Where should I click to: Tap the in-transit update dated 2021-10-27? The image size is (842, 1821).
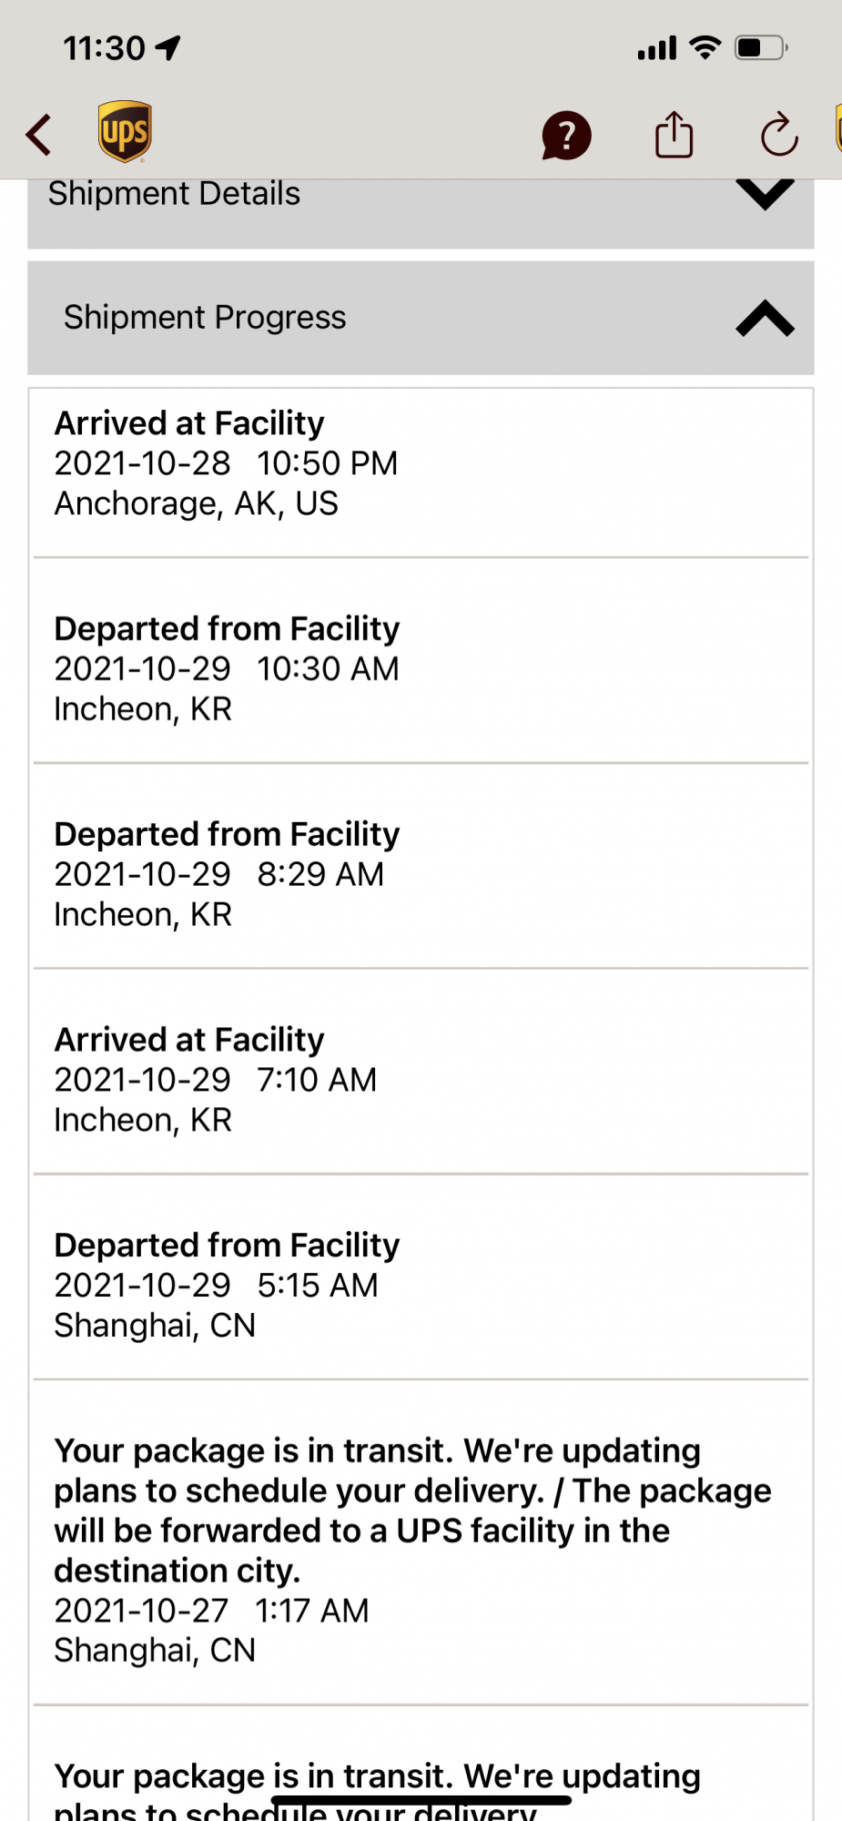pos(412,1550)
